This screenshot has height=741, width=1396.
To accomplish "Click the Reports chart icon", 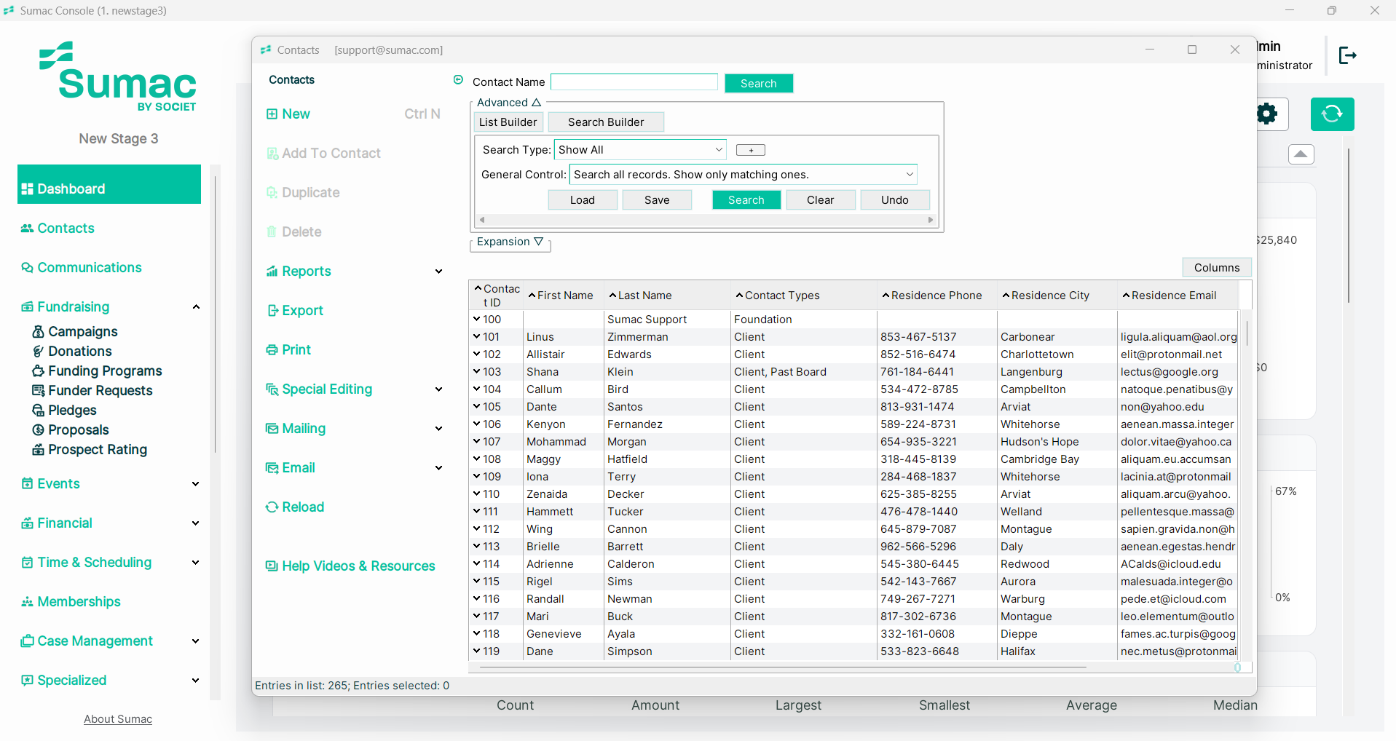I will (x=272, y=272).
